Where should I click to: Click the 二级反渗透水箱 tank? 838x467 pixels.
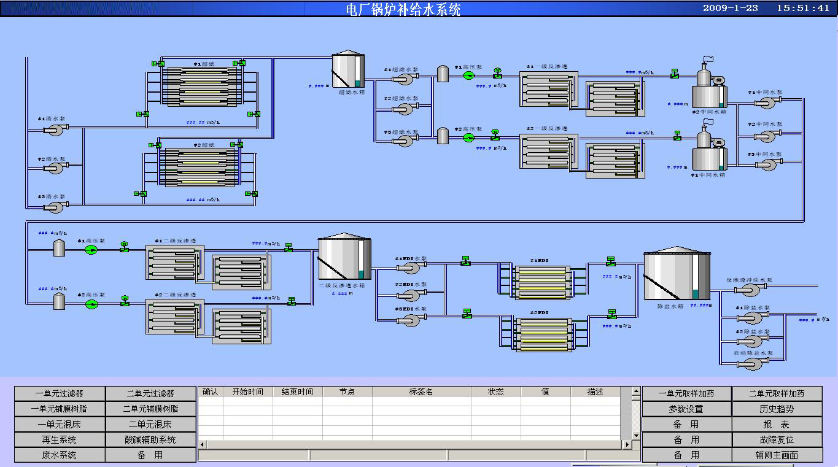tap(344, 257)
